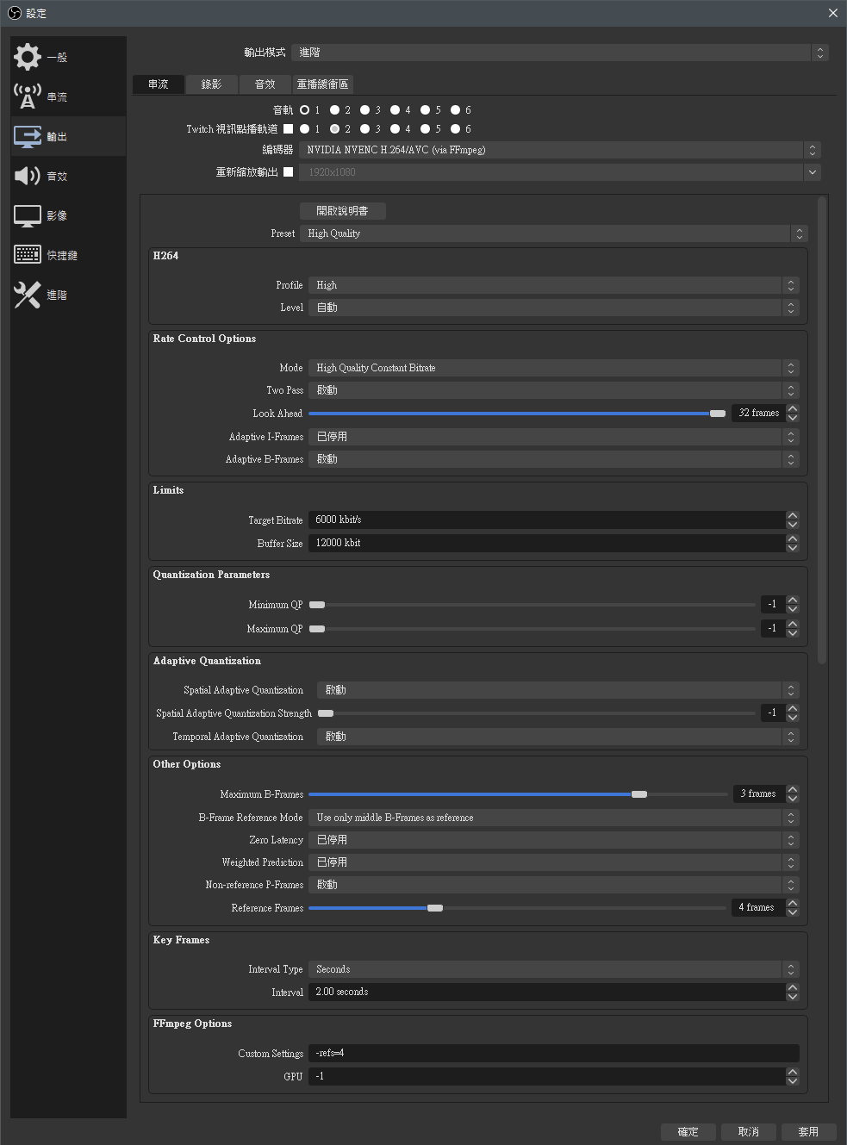Open the Two Pass dropdown

[x=553, y=390]
